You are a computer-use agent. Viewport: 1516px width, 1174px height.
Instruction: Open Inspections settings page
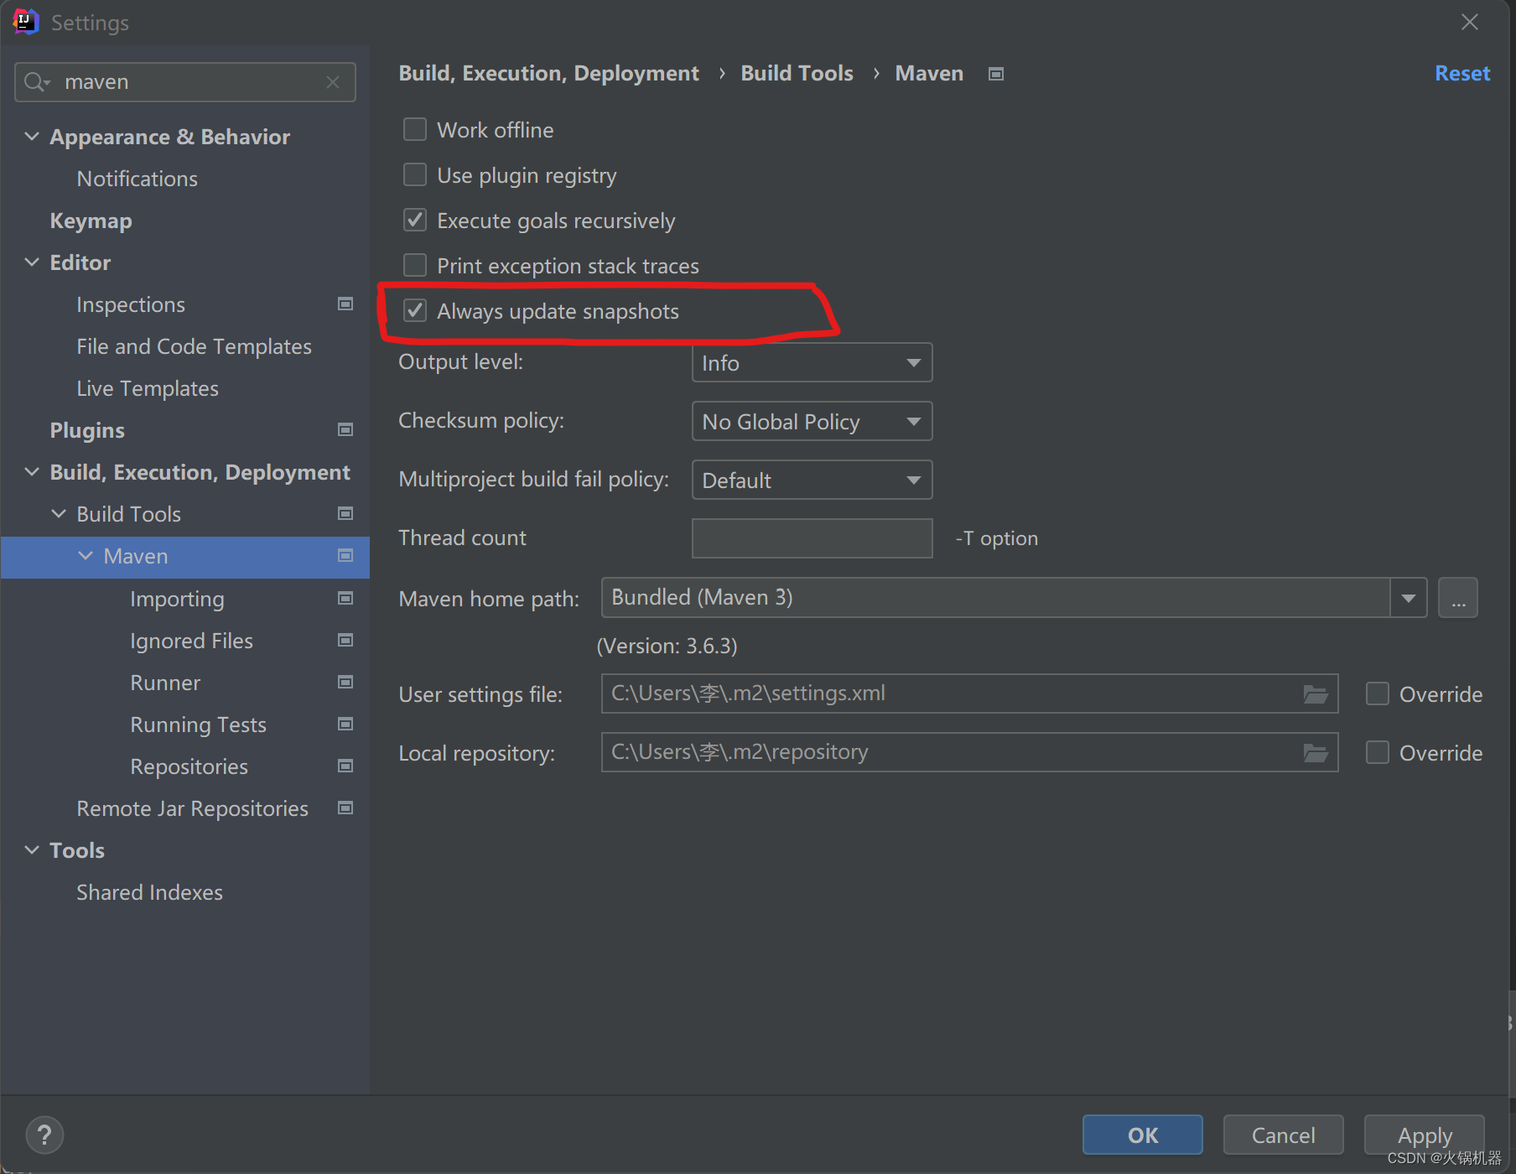131,304
